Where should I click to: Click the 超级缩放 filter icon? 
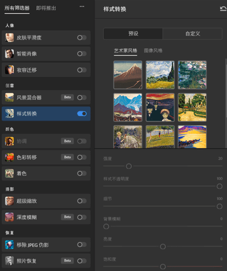click(9, 201)
